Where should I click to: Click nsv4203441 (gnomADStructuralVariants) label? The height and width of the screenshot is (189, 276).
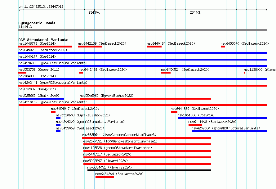point(53,83)
